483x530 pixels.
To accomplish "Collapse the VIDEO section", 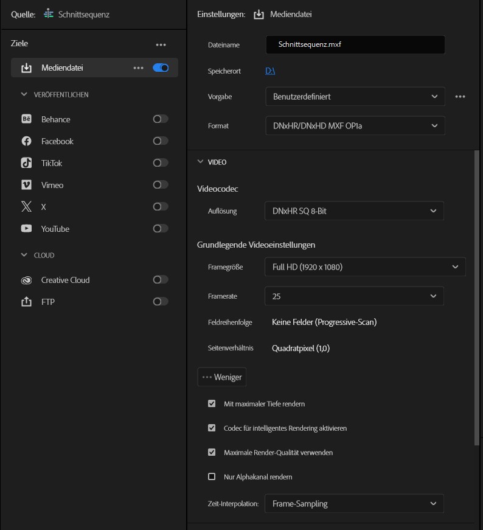I will point(200,162).
